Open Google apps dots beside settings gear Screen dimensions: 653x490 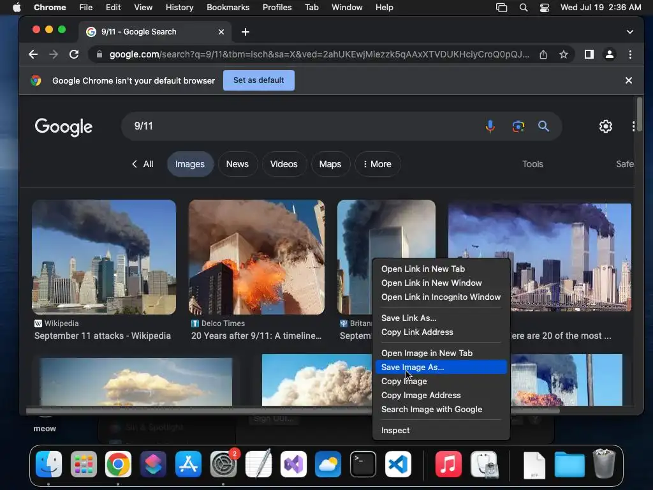[x=633, y=126]
